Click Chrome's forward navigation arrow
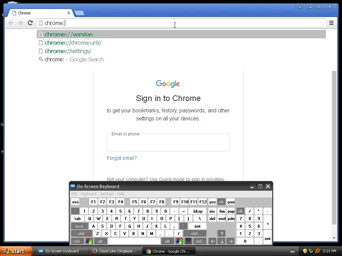 click(20, 23)
